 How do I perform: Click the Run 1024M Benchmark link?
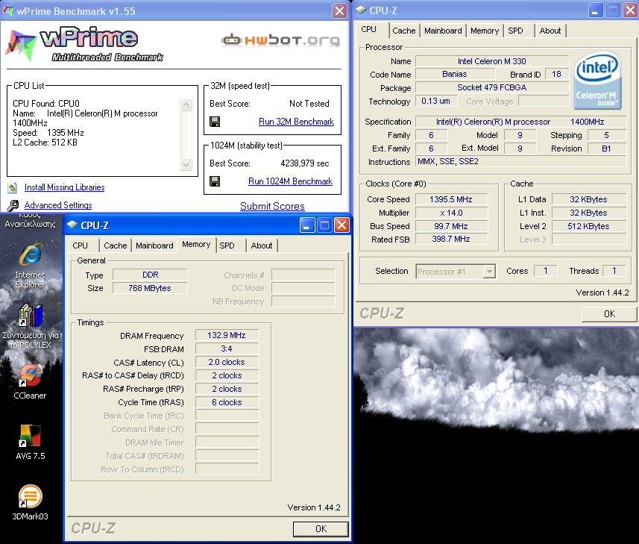click(290, 181)
